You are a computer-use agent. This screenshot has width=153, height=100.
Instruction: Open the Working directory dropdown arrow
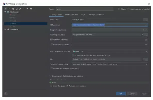[x=142, y=35]
